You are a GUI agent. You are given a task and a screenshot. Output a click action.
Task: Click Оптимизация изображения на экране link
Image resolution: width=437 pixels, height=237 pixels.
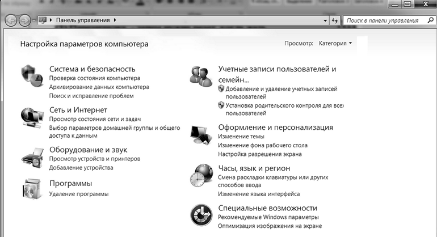click(270, 226)
